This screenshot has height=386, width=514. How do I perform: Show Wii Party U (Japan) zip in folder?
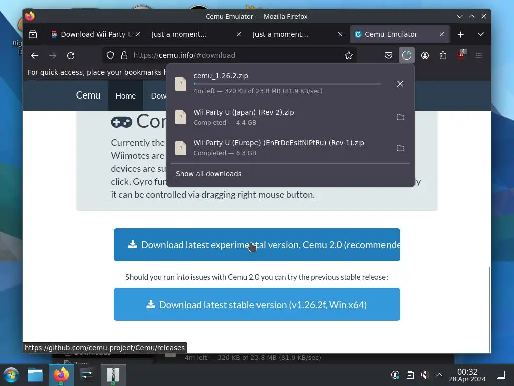(x=400, y=117)
